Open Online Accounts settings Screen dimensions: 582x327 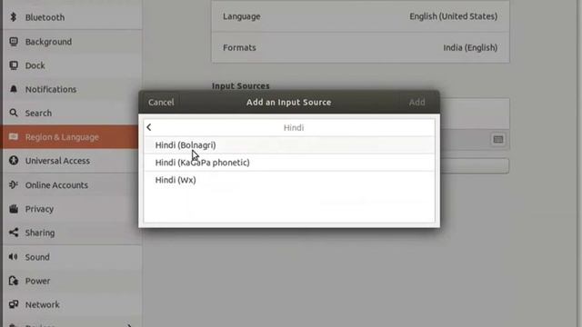tap(72, 184)
